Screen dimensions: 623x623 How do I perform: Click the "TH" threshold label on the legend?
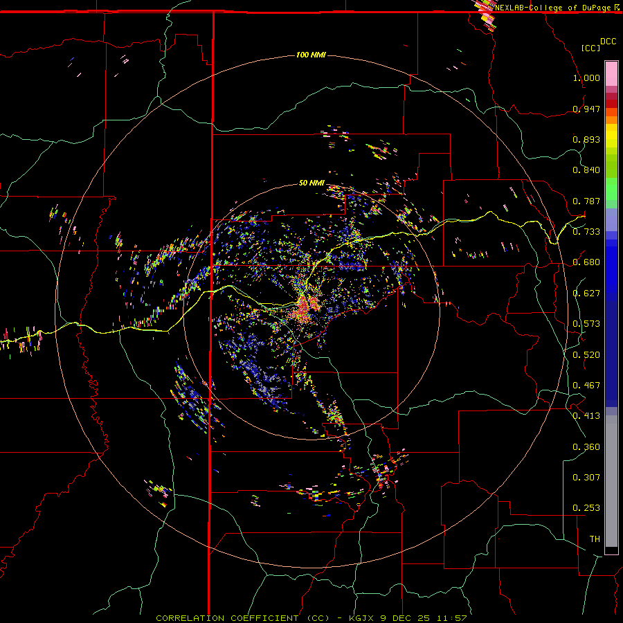click(x=595, y=539)
